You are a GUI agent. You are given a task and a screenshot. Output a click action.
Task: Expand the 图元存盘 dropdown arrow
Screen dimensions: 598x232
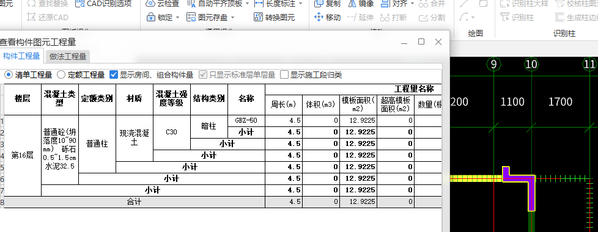tap(232, 18)
